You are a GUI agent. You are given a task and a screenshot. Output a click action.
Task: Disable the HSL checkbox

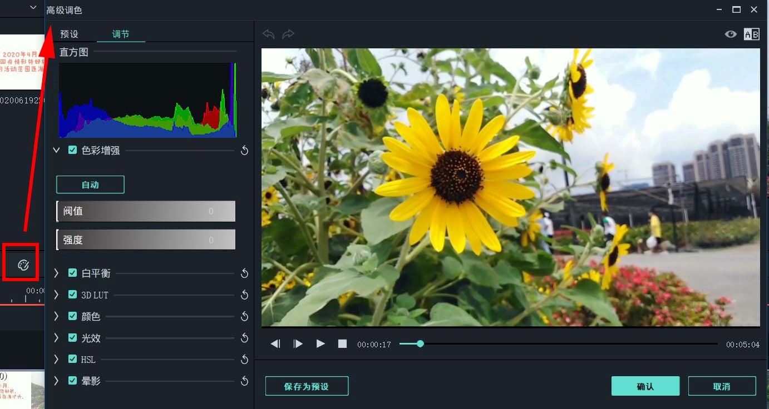[72, 360]
